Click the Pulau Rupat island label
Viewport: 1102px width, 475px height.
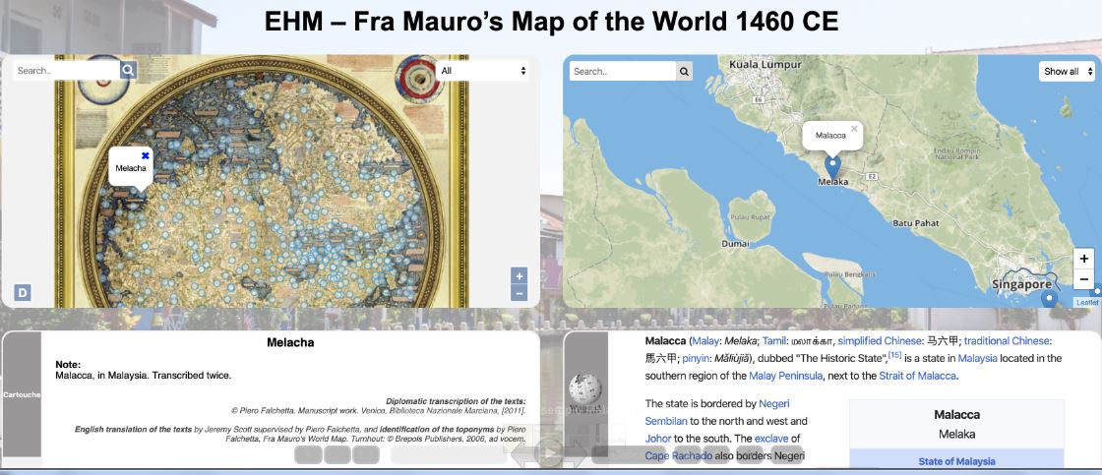click(x=750, y=217)
